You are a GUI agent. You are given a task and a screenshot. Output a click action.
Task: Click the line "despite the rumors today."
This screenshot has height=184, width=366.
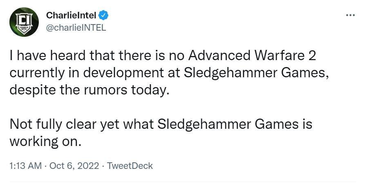point(89,89)
